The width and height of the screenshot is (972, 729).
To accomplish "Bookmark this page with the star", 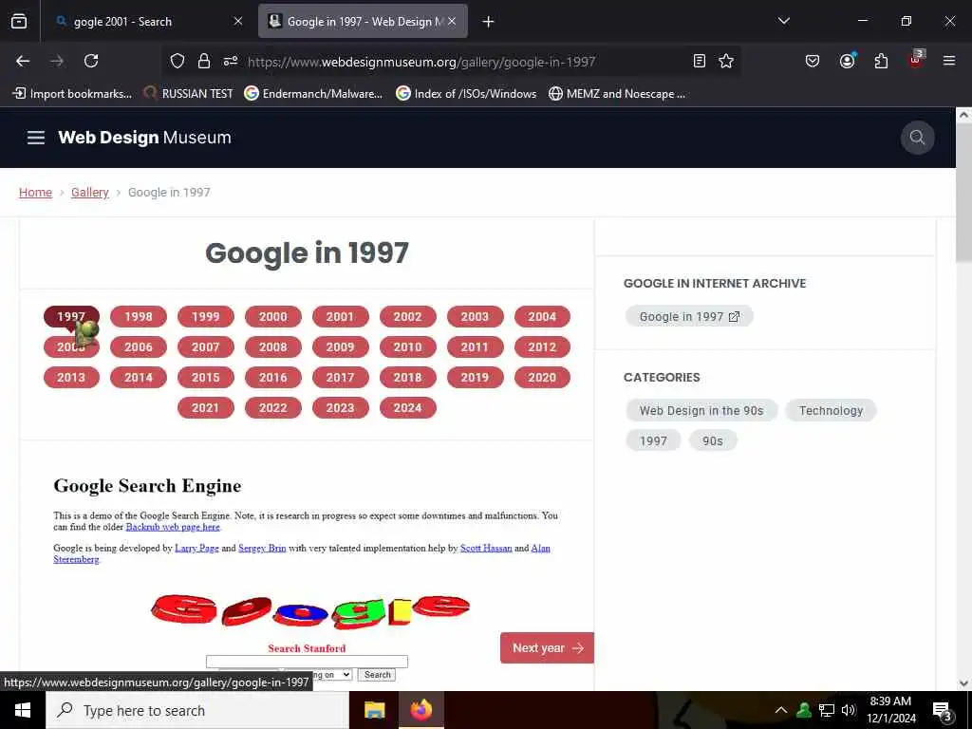I will pyautogui.click(x=726, y=61).
